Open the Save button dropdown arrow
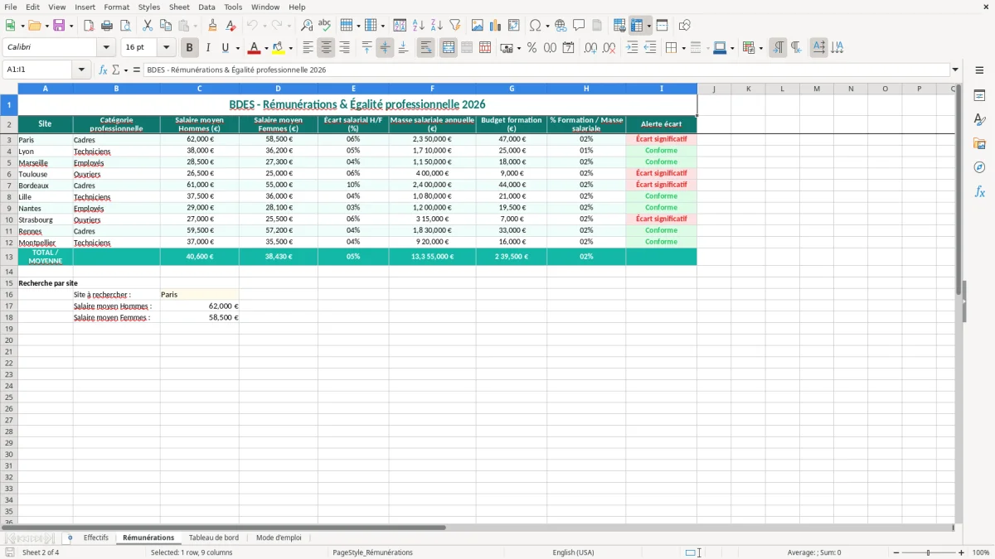 70,26
